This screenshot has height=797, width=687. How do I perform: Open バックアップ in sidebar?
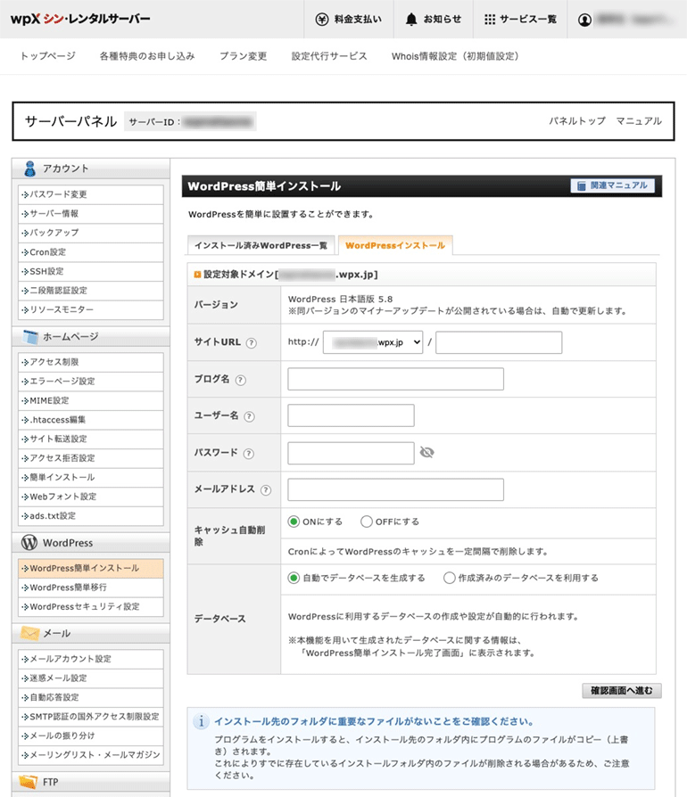click(91, 233)
